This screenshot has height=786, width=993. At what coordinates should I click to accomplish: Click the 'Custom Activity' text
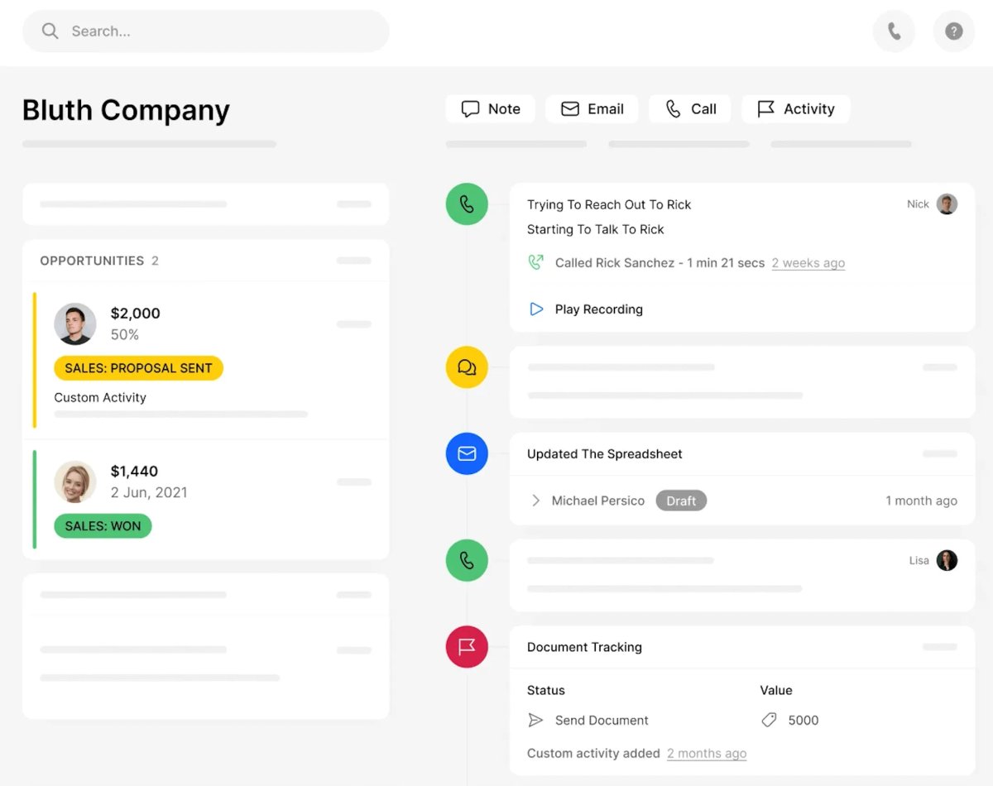tap(100, 397)
